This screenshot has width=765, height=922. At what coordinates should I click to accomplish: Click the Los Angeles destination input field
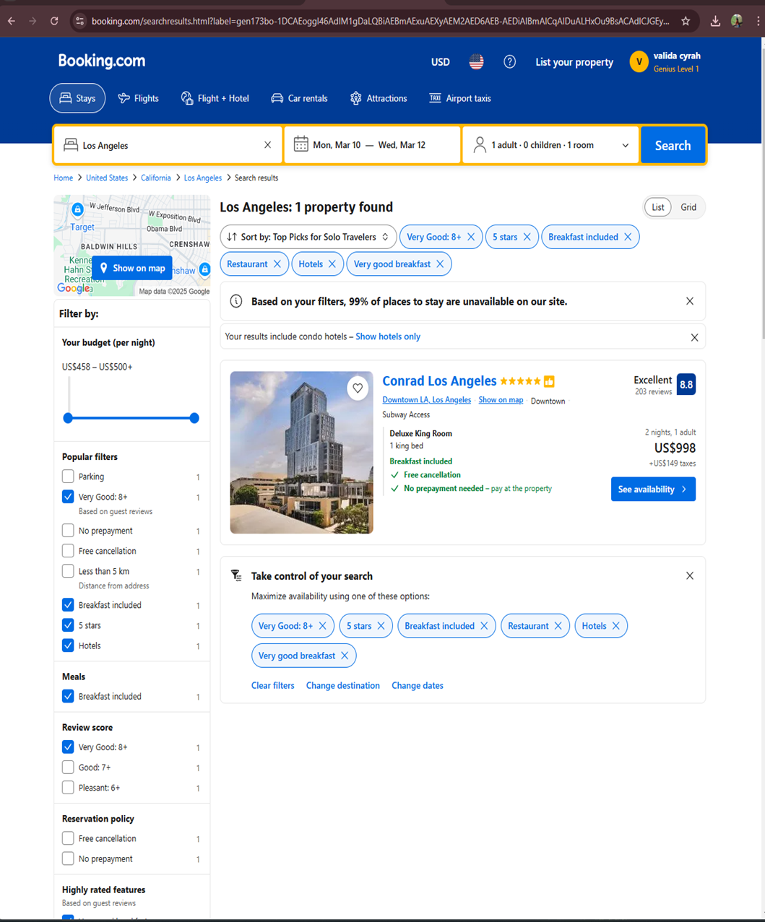pyautogui.click(x=168, y=145)
